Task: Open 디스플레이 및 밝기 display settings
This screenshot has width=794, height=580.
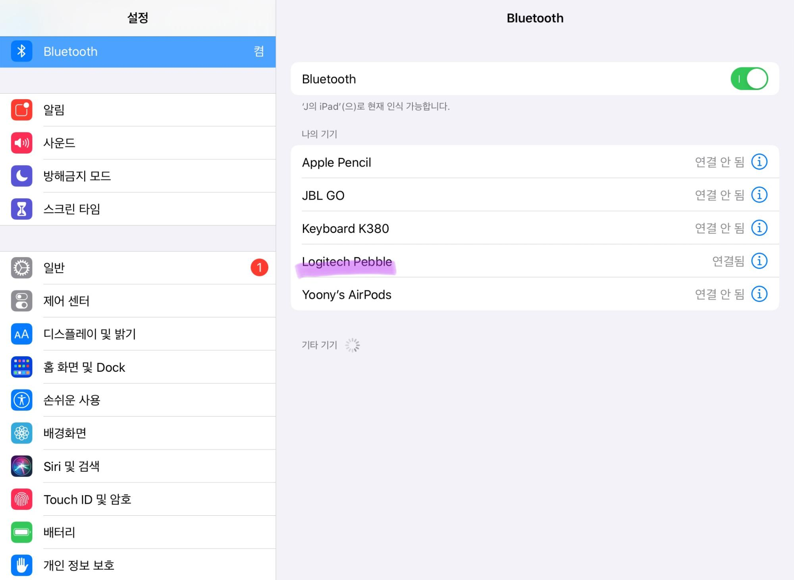Action: tap(137, 334)
